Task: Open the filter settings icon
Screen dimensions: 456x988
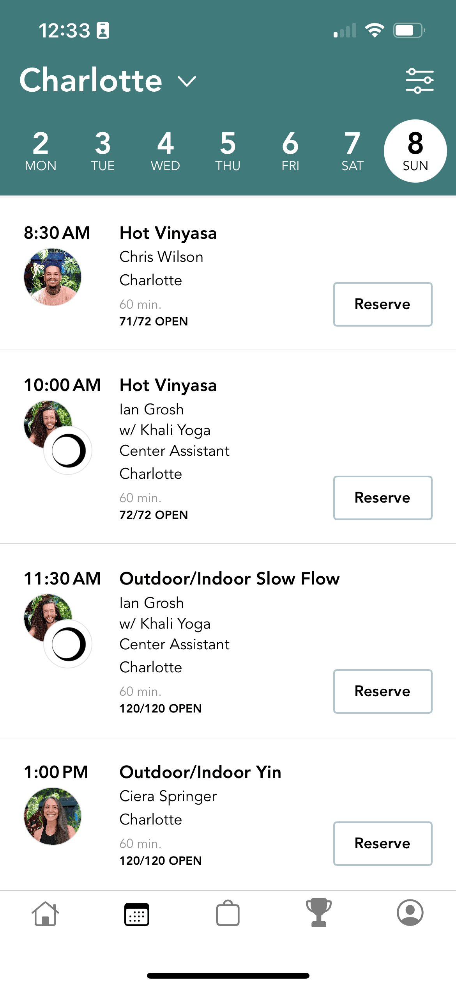Action: click(419, 81)
